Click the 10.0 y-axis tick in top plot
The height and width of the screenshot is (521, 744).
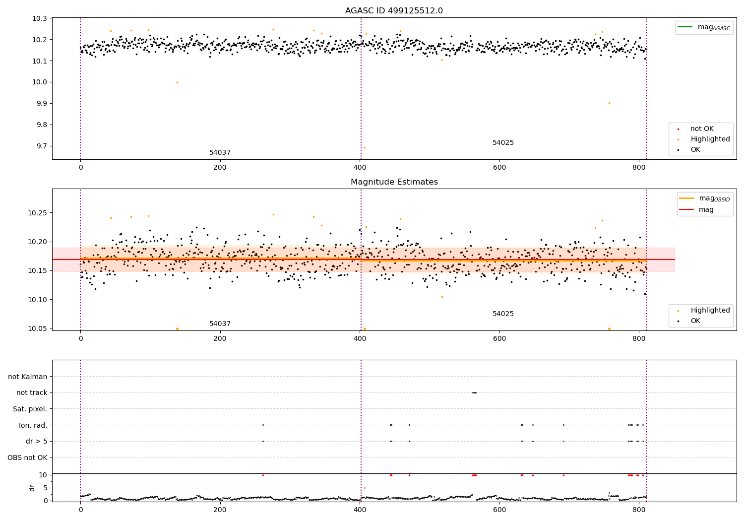(x=40, y=82)
